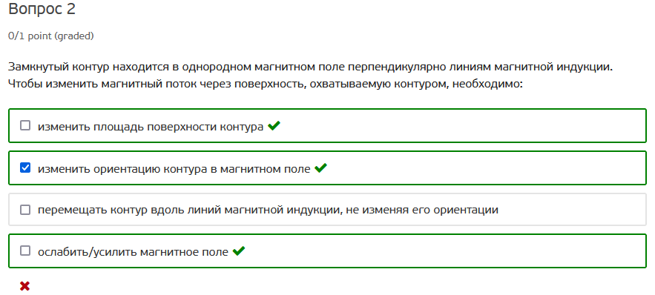This screenshot has width=655, height=295.
Task: Click the phrase 'не изменяя его ориентации'
Action: (x=422, y=210)
